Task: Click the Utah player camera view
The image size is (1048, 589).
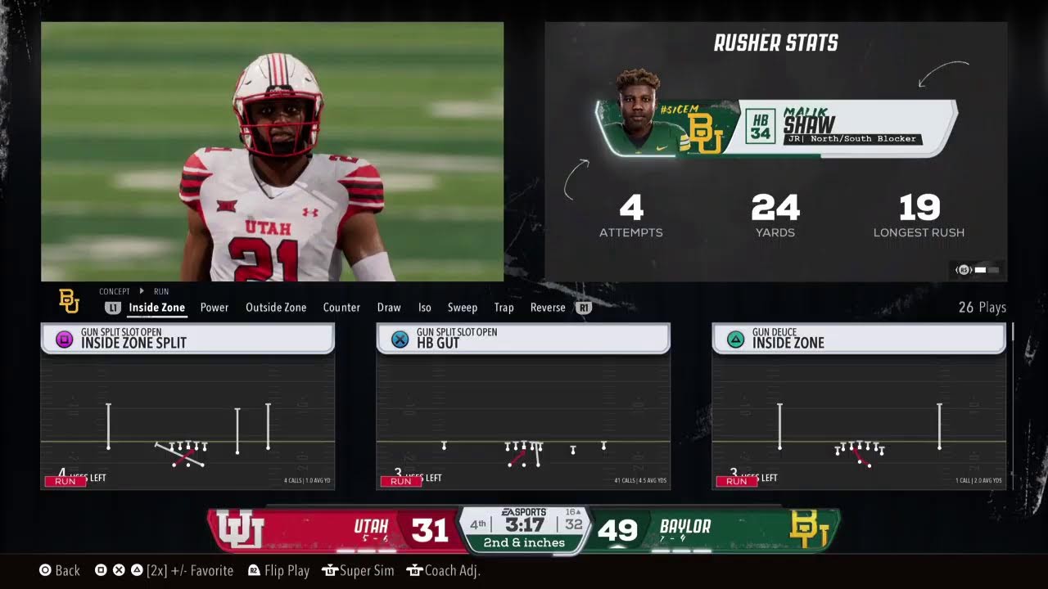Action: 273,151
